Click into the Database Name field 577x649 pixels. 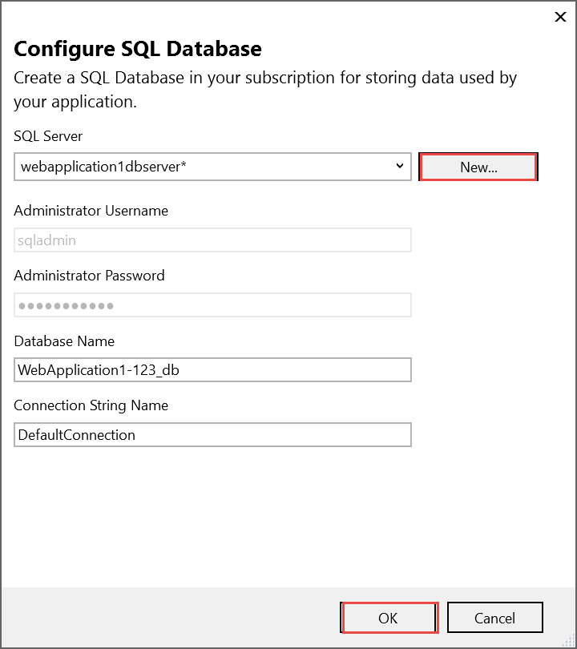pos(212,370)
